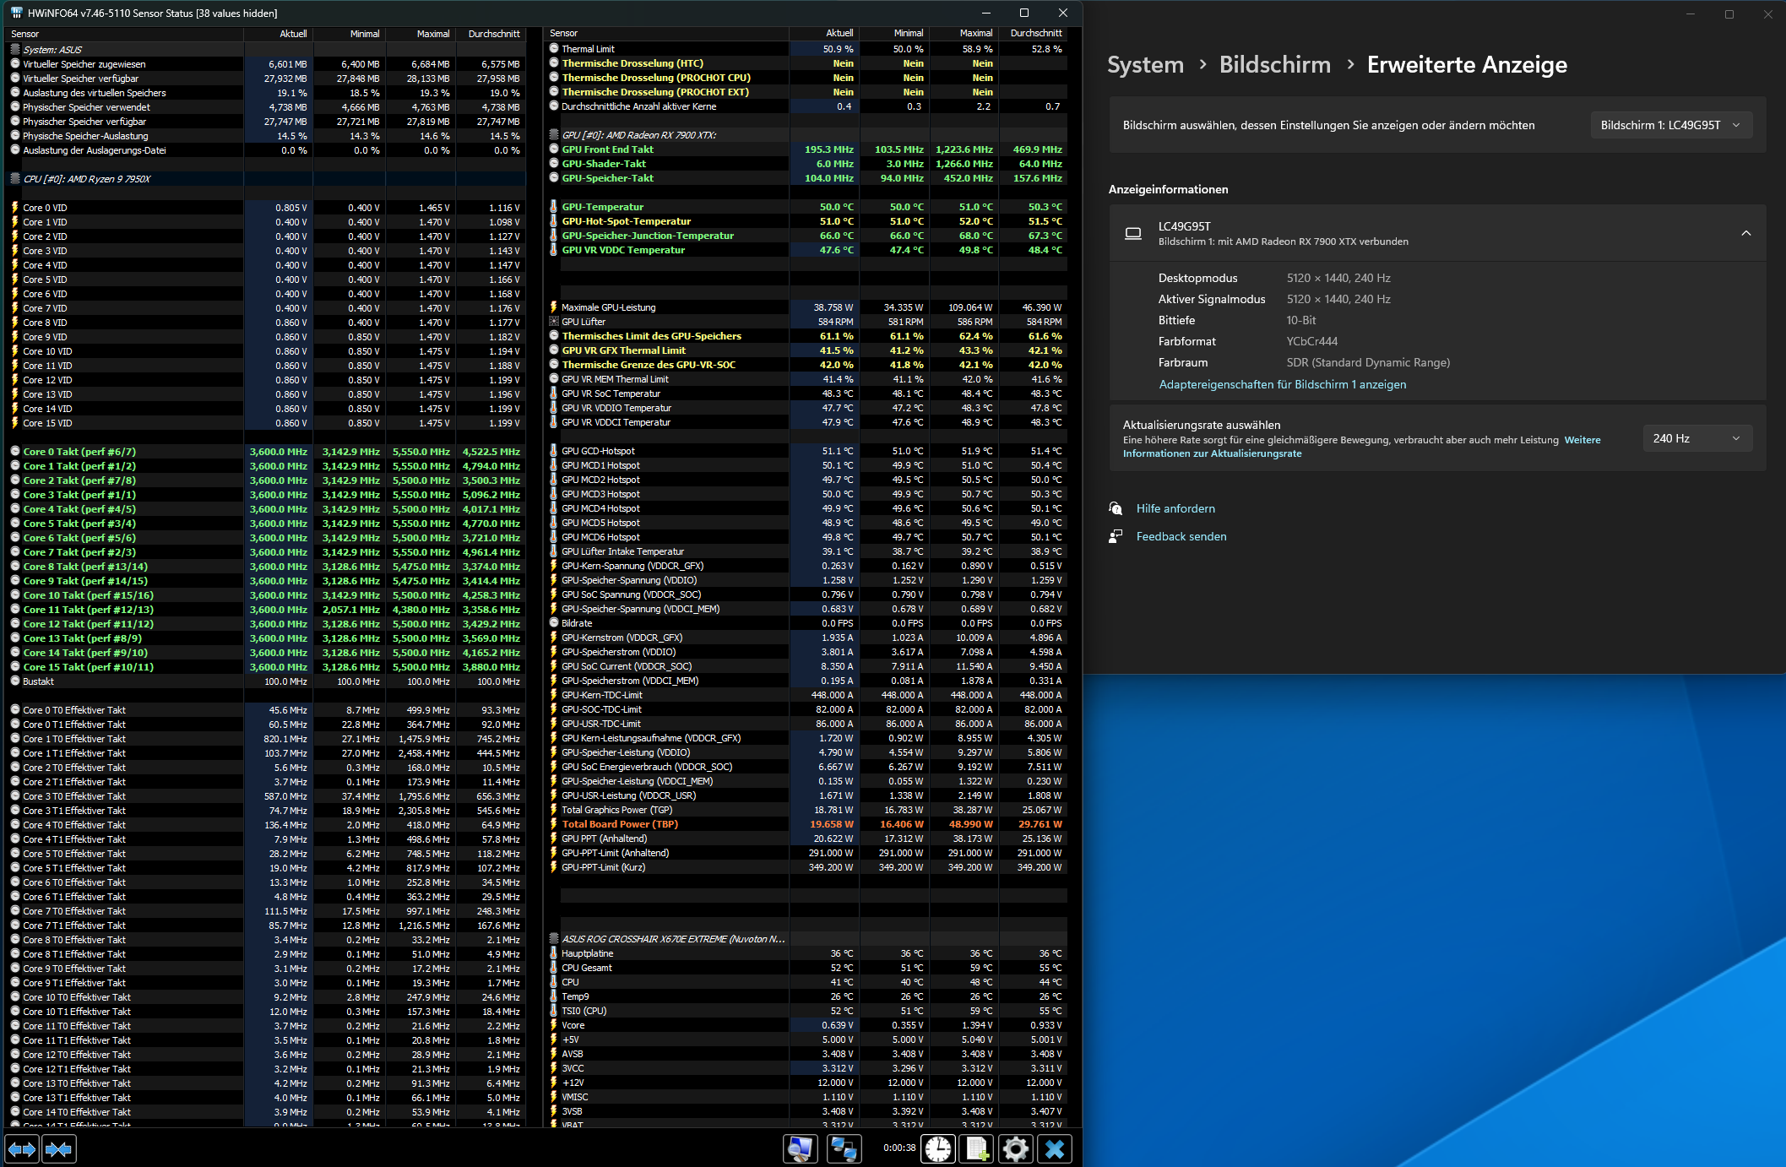Go to Bildschirm in the breadcrumb
1786x1167 pixels.
pos(1274,65)
